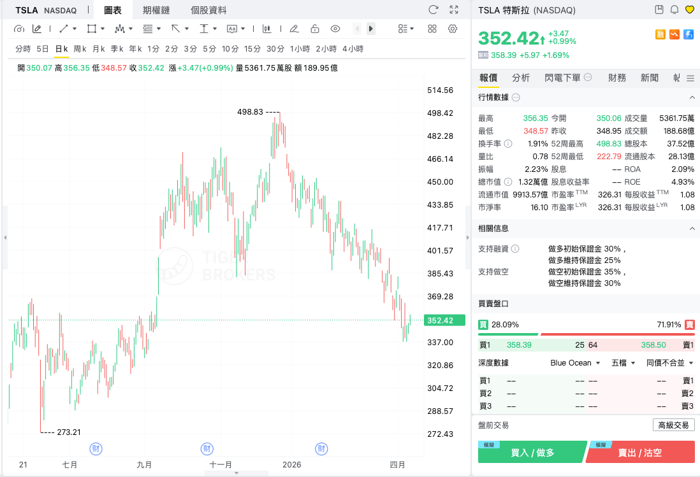The height and width of the screenshot is (477, 700).
Task: Select the trend line drawing tool
Action: 63,29
